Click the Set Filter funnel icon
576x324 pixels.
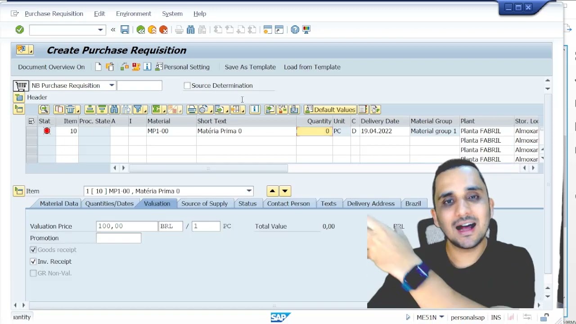[139, 109]
